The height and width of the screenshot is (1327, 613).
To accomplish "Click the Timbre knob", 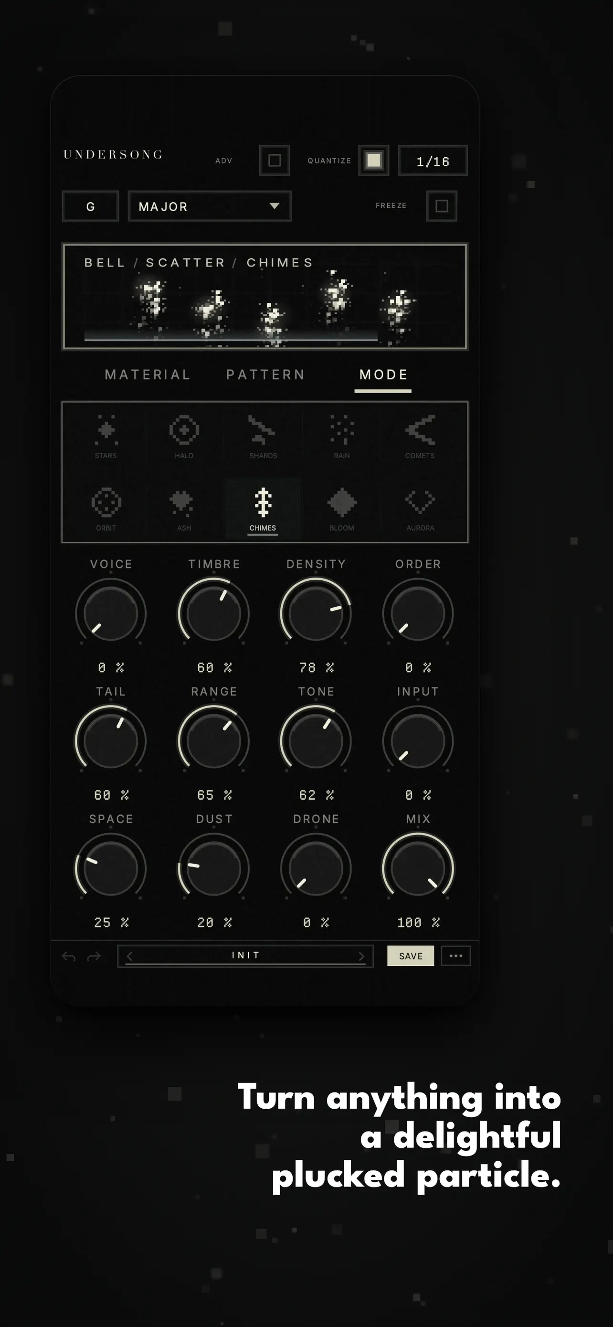I will (213, 613).
